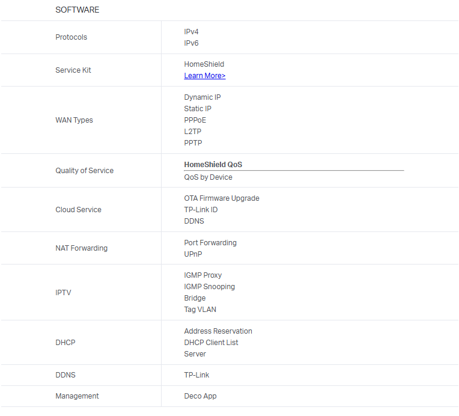Click the HomeShield text under Service Kit

click(204, 64)
